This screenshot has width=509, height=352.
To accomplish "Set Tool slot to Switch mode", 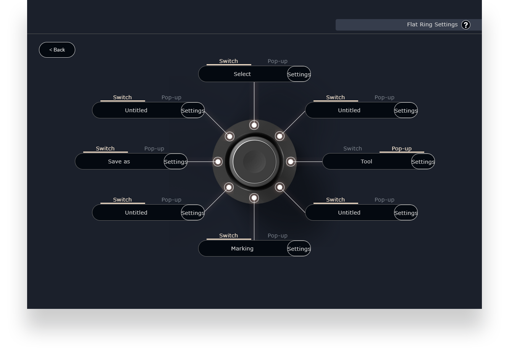I will pyautogui.click(x=353, y=149).
